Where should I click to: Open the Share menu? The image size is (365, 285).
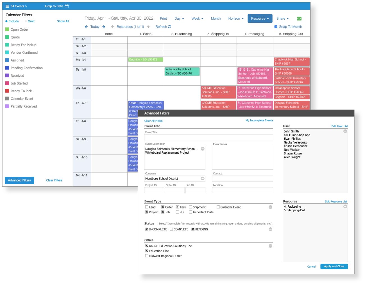pyautogui.click(x=282, y=19)
